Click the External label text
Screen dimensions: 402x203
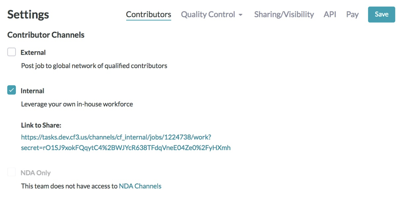(x=33, y=52)
